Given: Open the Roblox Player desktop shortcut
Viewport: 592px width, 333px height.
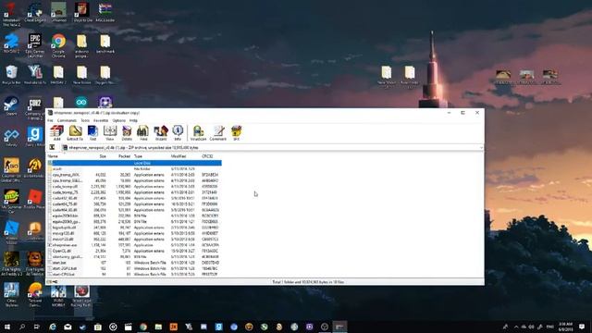Looking at the screenshot, I should click(35, 200).
